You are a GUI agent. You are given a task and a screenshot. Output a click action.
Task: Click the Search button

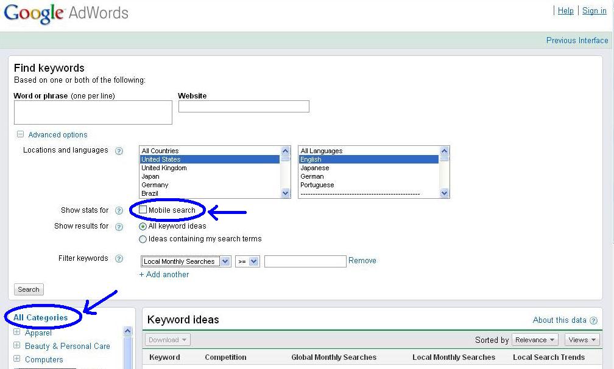point(29,289)
